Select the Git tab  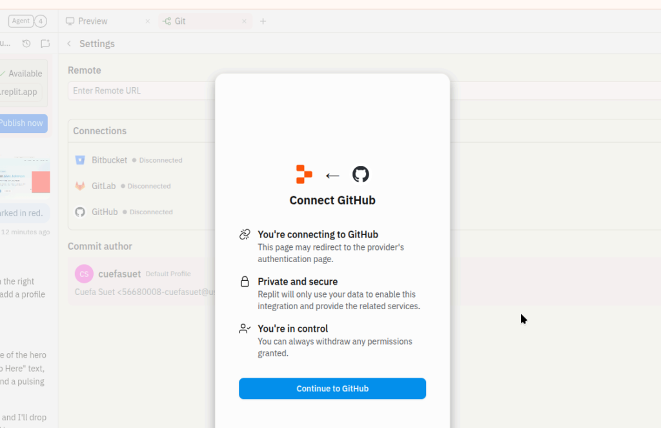[178, 21]
